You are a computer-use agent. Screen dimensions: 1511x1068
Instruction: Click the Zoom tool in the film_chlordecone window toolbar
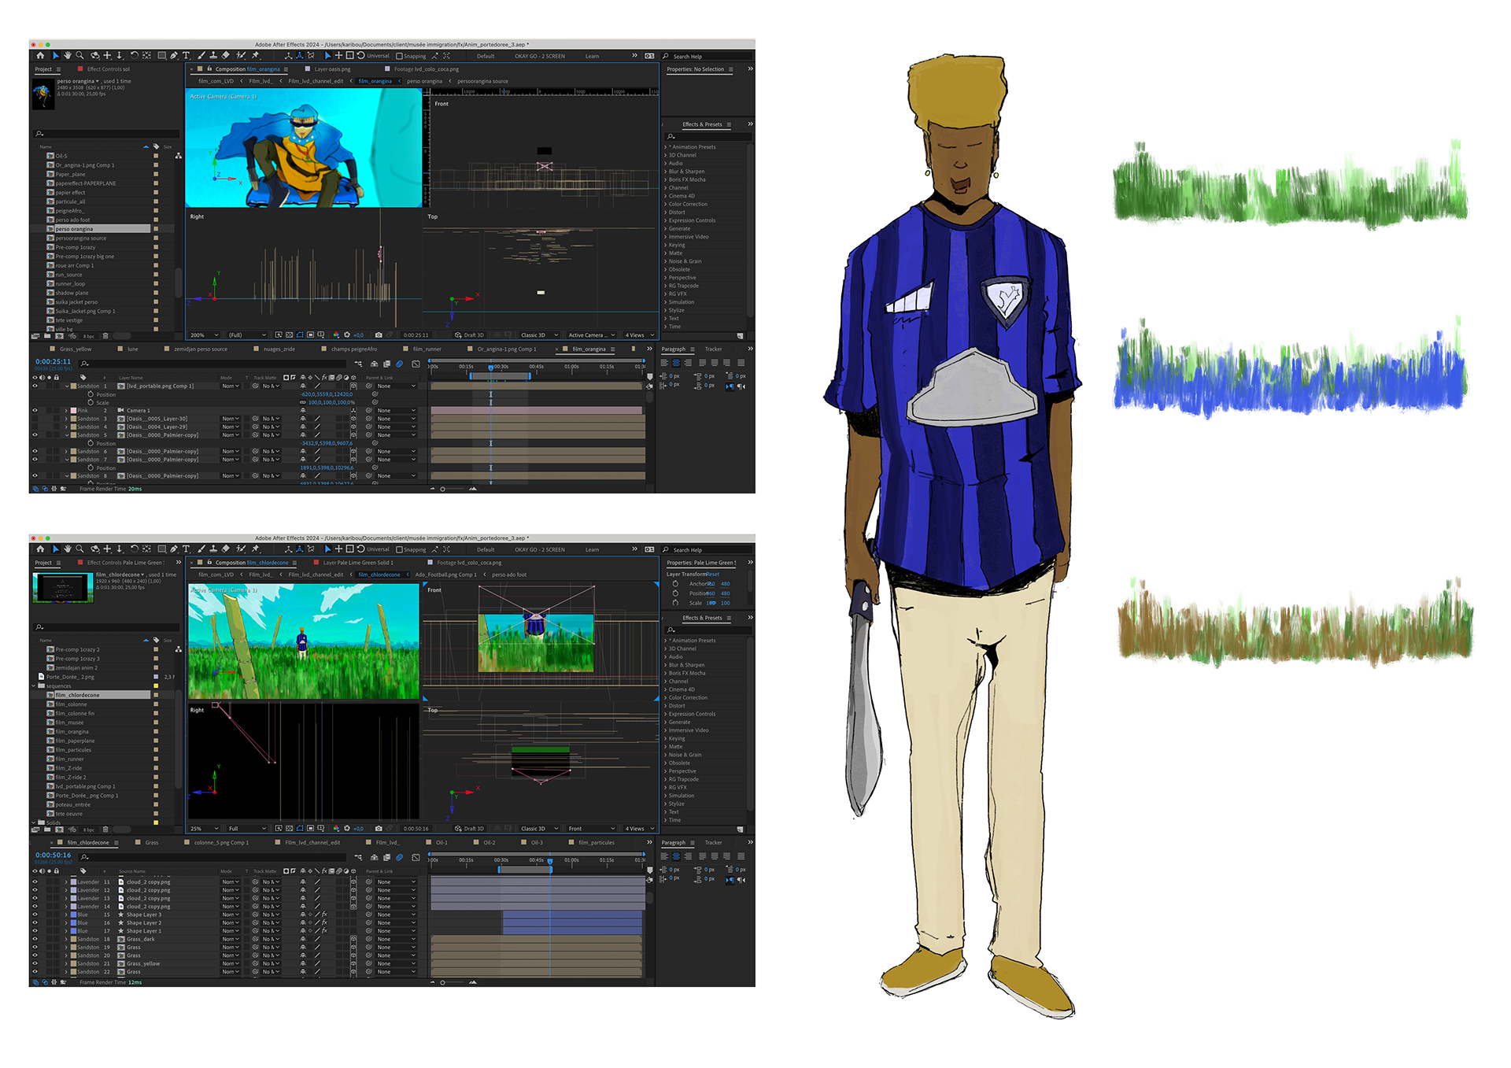click(79, 549)
